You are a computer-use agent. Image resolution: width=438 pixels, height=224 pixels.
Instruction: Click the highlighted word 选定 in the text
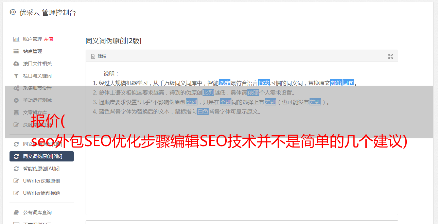[x=225, y=83]
